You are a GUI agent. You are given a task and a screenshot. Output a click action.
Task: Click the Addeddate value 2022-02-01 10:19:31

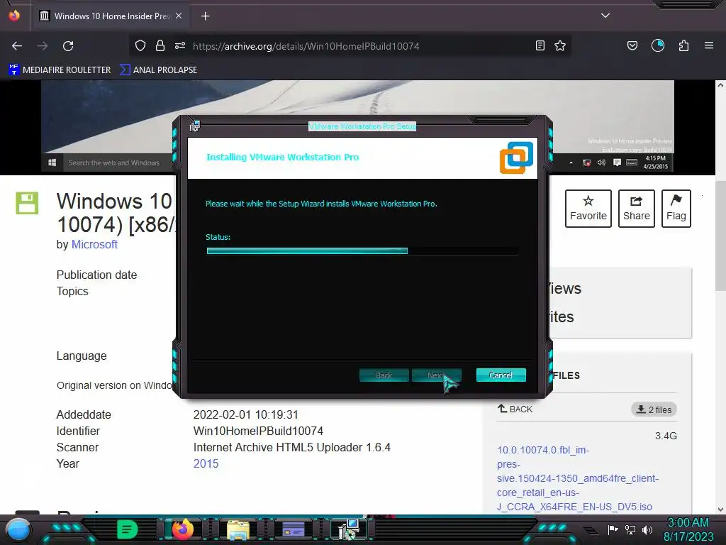(246, 414)
